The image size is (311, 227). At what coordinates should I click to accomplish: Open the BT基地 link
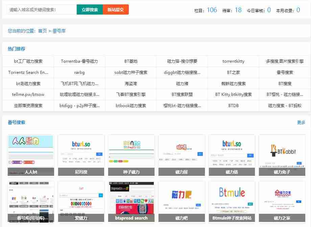[x=131, y=61]
